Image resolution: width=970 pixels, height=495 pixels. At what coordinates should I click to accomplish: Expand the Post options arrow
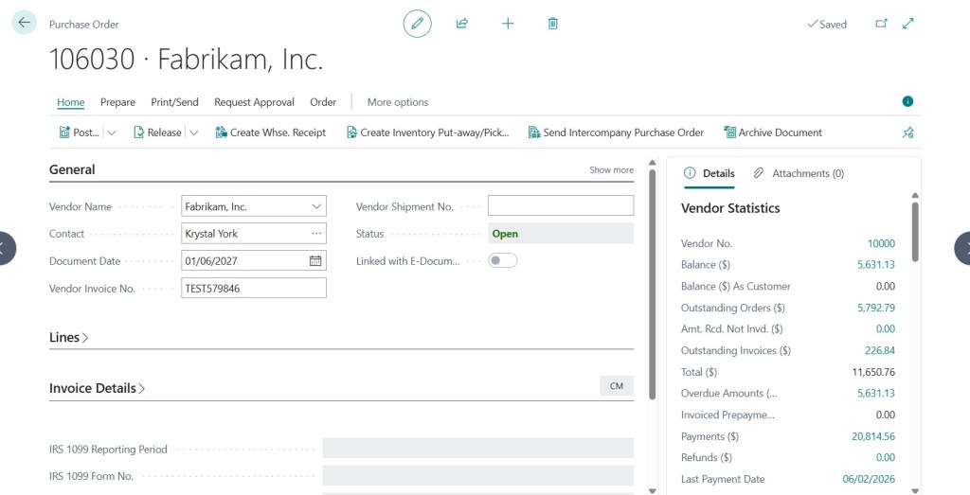[x=112, y=133]
